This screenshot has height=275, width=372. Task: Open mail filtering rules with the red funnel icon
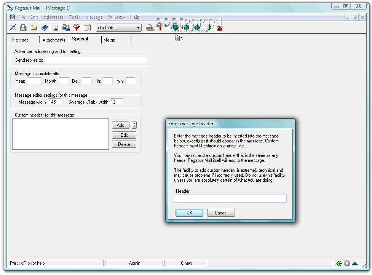(x=77, y=27)
